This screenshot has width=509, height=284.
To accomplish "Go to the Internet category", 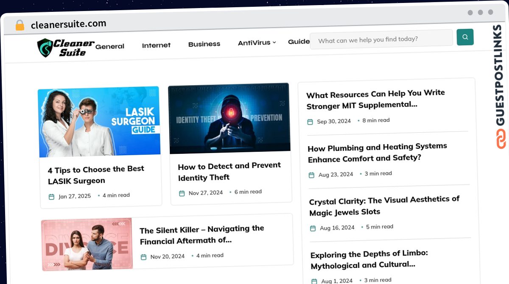I will [x=156, y=45].
